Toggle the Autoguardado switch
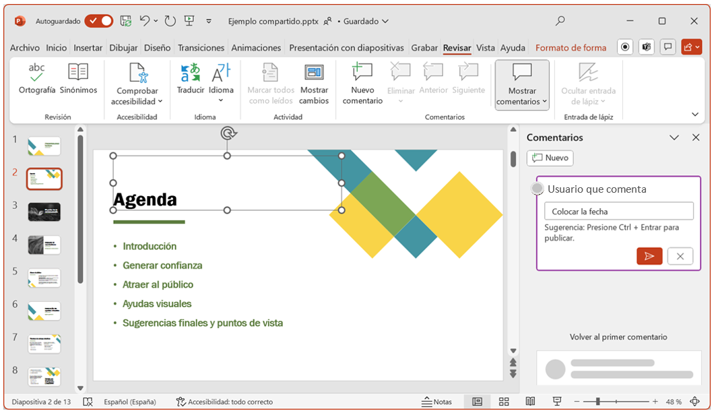The height and width of the screenshot is (411, 712). tap(99, 21)
